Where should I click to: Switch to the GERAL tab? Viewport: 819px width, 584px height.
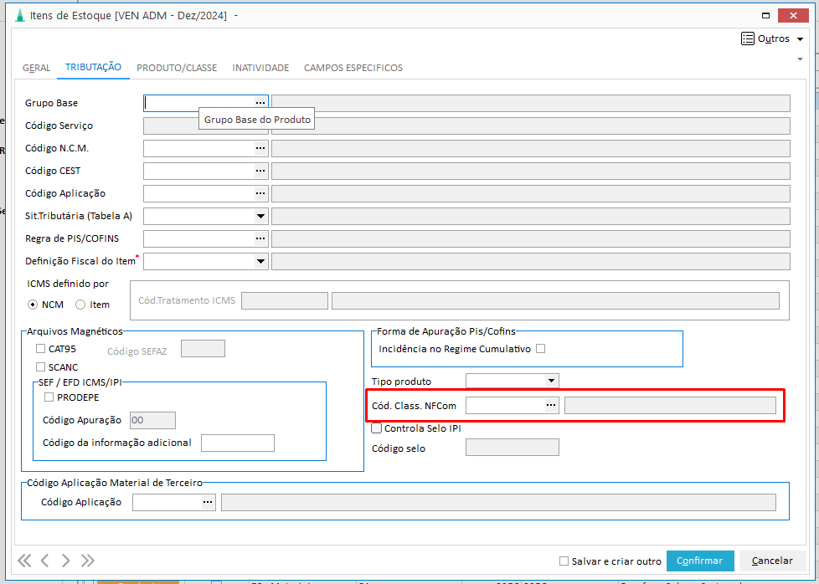coord(37,68)
